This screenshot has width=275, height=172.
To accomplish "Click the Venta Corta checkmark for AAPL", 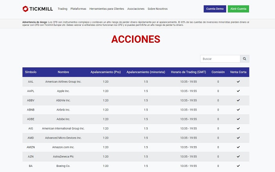I will [238, 91].
